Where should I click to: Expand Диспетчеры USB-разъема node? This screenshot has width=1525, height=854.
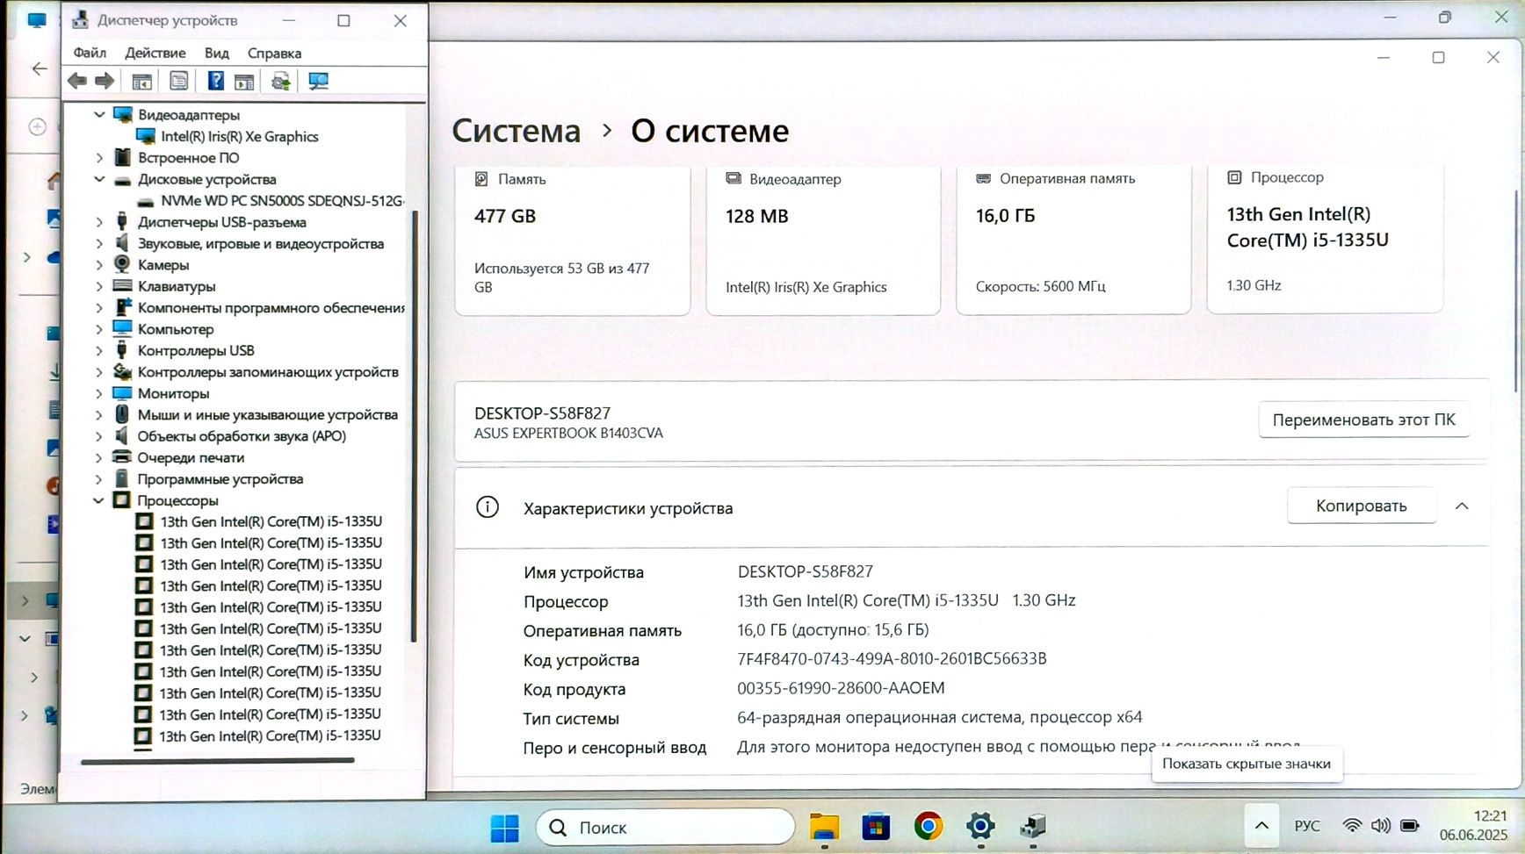point(99,222)
